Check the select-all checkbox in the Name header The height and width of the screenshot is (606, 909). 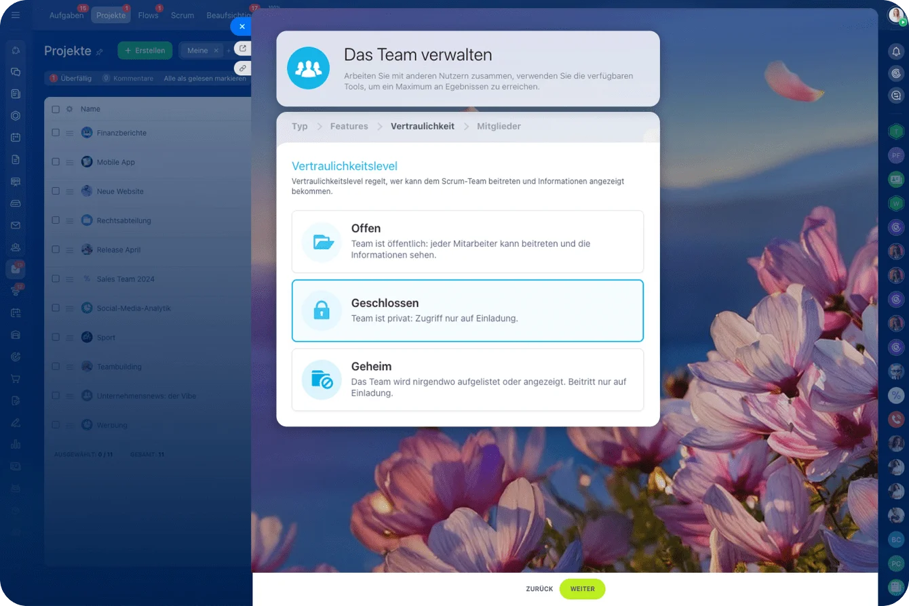point(56,108)
